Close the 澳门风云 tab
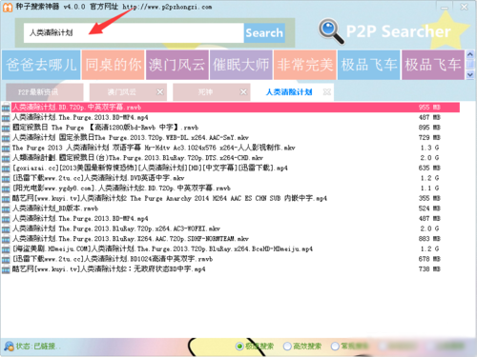 click(x=160, y=92)
